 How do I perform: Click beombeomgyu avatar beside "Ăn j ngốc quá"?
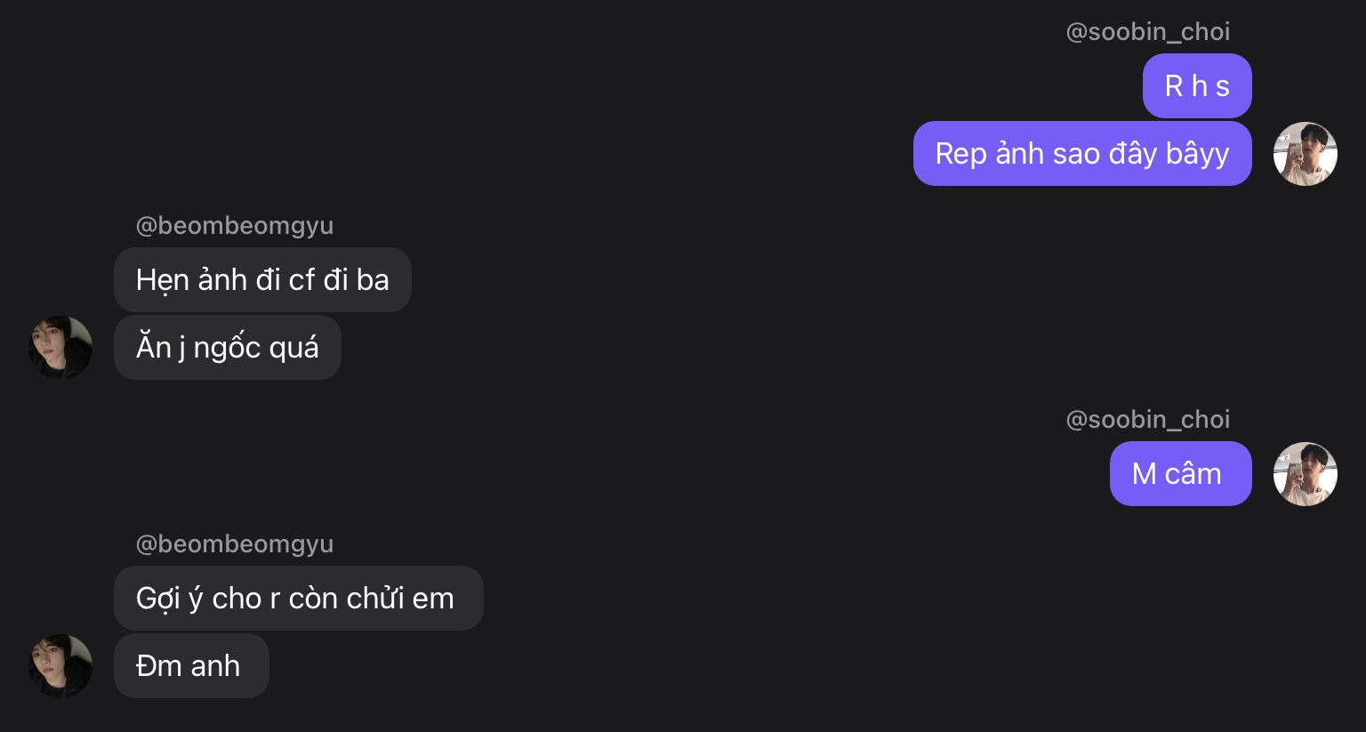pyautogui.click(x=60, y=348)
